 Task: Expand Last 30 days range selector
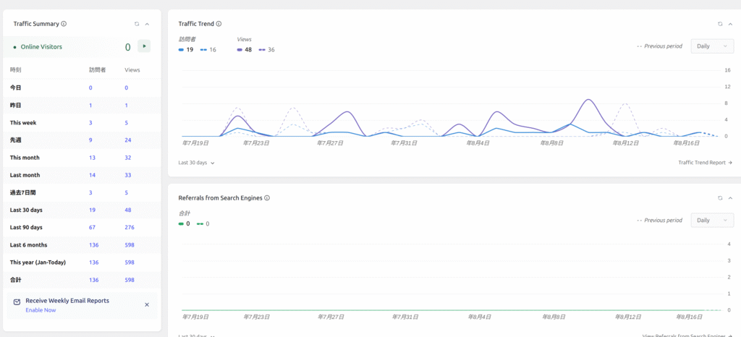(196, 163)
